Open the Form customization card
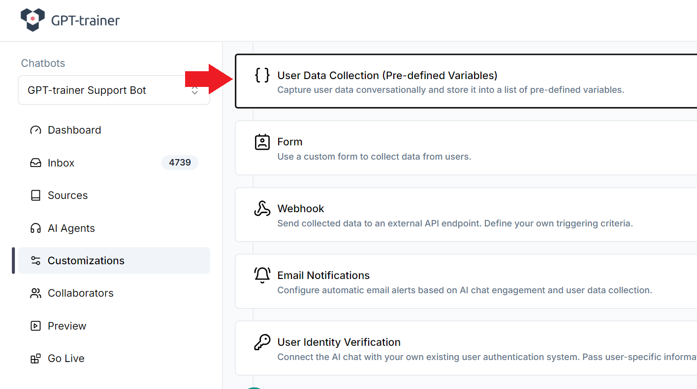Screen dimensions: 697x389 466,148
